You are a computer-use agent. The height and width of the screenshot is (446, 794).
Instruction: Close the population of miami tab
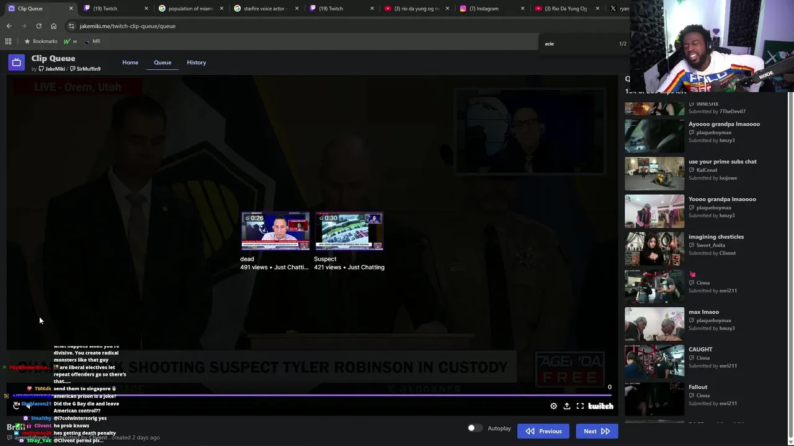pyautogui.click(x=221, y=9)
